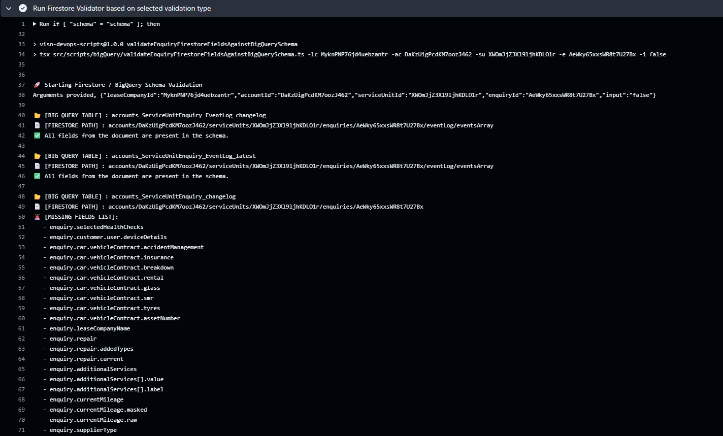The height and width of the screenshot is (436, 723).
Task: Click 'enquiry.leaseCompanyName' field entry
Action: coord(90,328)
